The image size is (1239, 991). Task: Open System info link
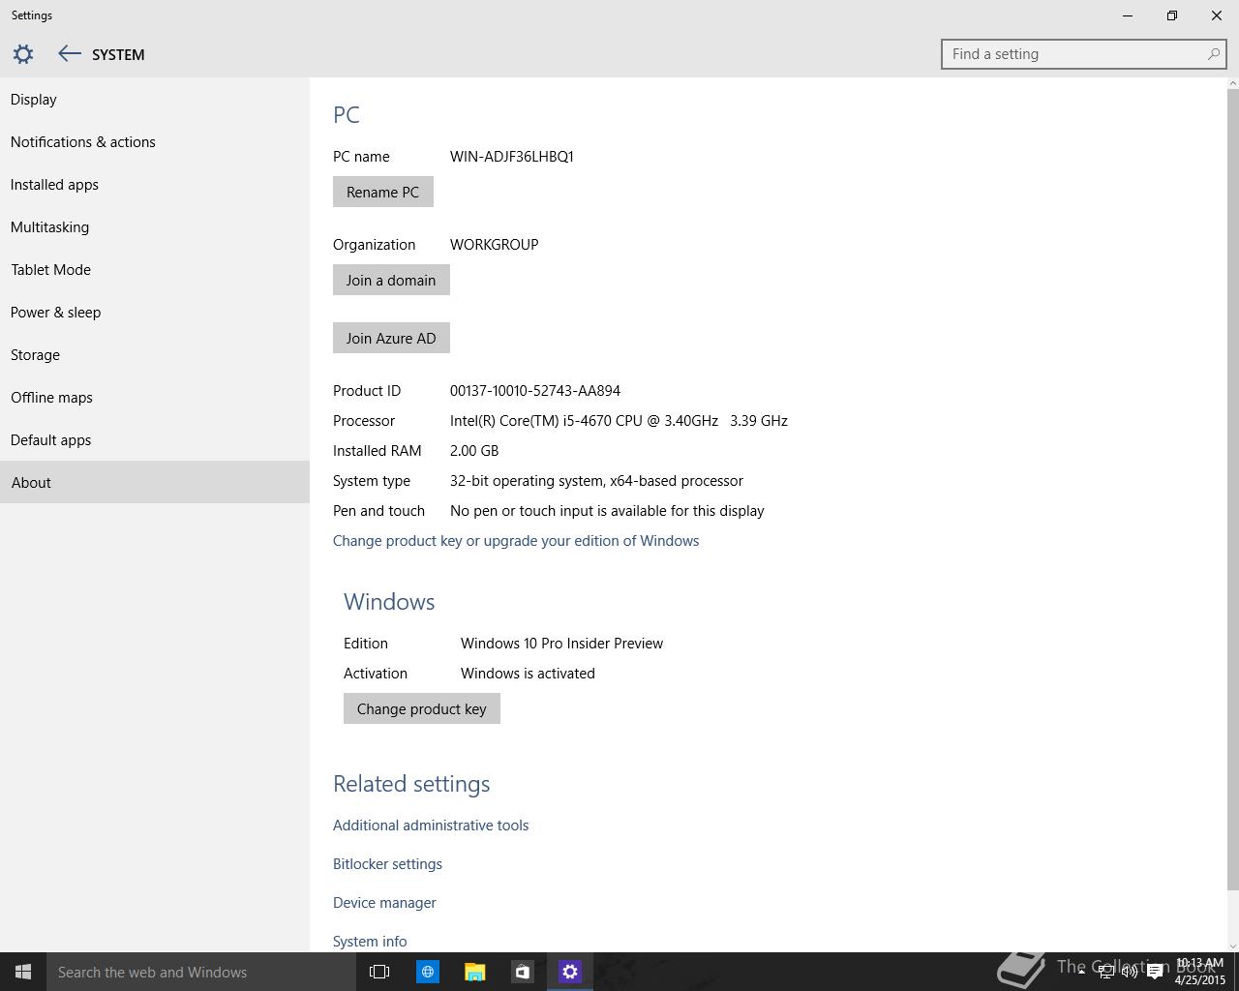(x=370, y=942)
